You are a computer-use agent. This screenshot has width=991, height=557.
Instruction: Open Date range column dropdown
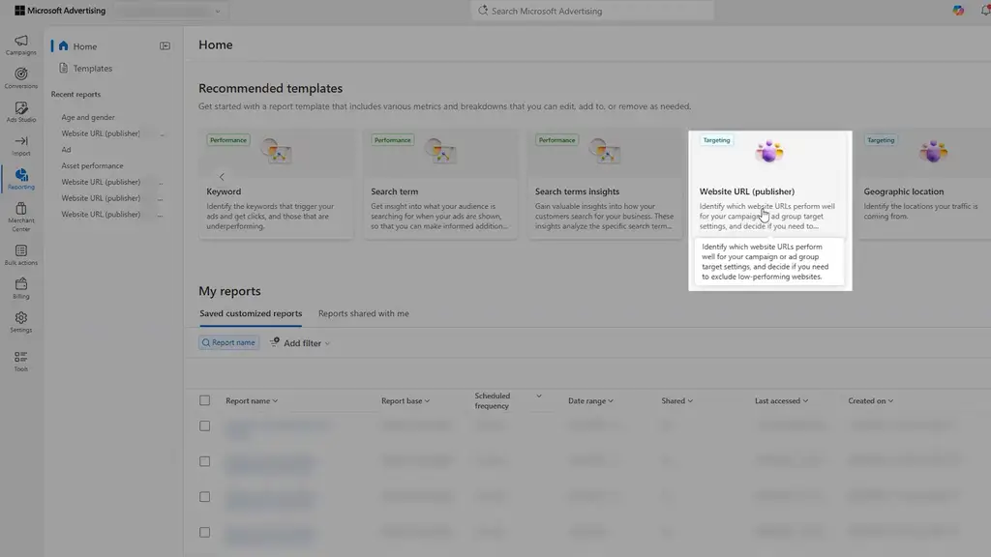point(590,401)
